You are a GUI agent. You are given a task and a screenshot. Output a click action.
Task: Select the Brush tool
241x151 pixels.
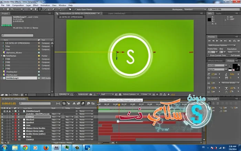[45, 9]
